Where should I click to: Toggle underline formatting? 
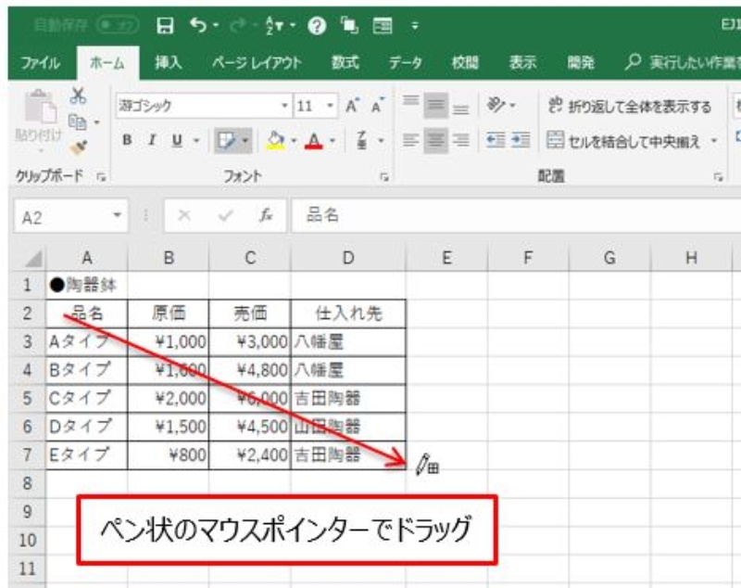(178, 137)
